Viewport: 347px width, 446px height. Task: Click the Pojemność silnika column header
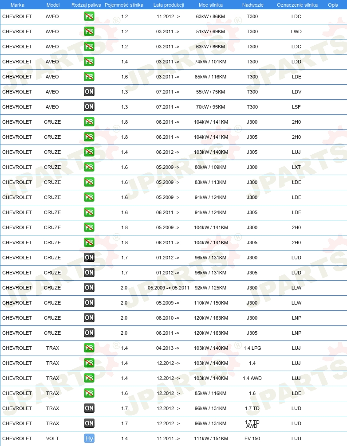[124, 5]
